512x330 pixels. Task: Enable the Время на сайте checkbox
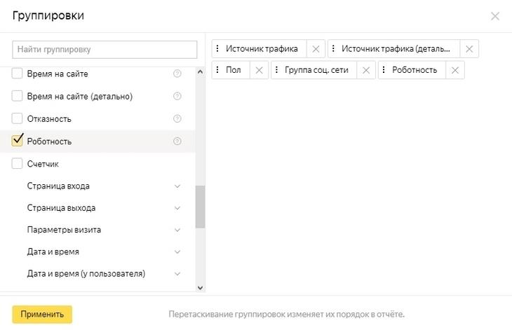tap(18, 74)
